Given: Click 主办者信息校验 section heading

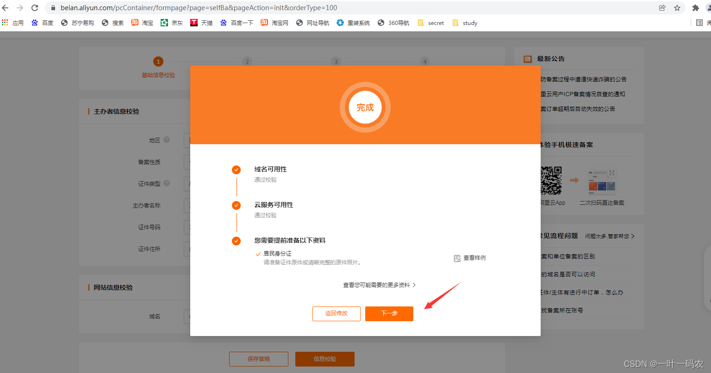Looking at the screenshot, I should coord(116,111).
